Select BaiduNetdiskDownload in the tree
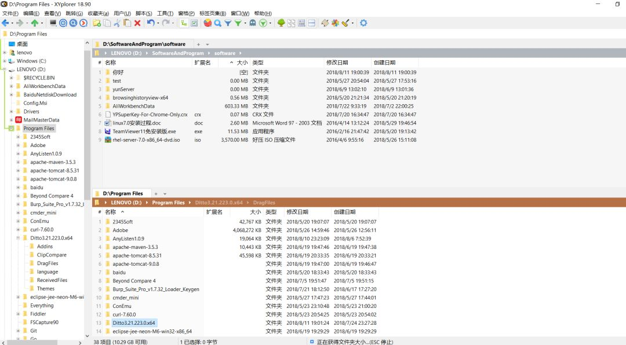The image size is (626, 345). click(x=50, y=94)
